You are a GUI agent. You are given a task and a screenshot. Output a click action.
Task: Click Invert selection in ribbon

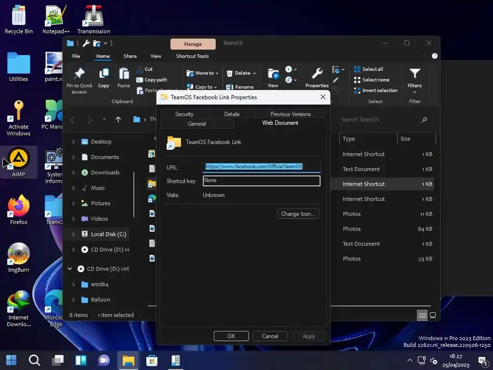pyautogui.click(x=376, y=91)
